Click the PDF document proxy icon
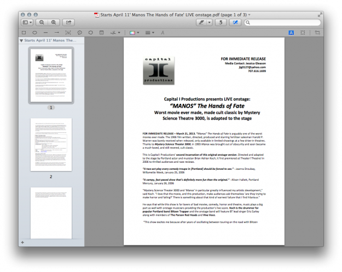 pyautogui.click(x=96, y=15)
